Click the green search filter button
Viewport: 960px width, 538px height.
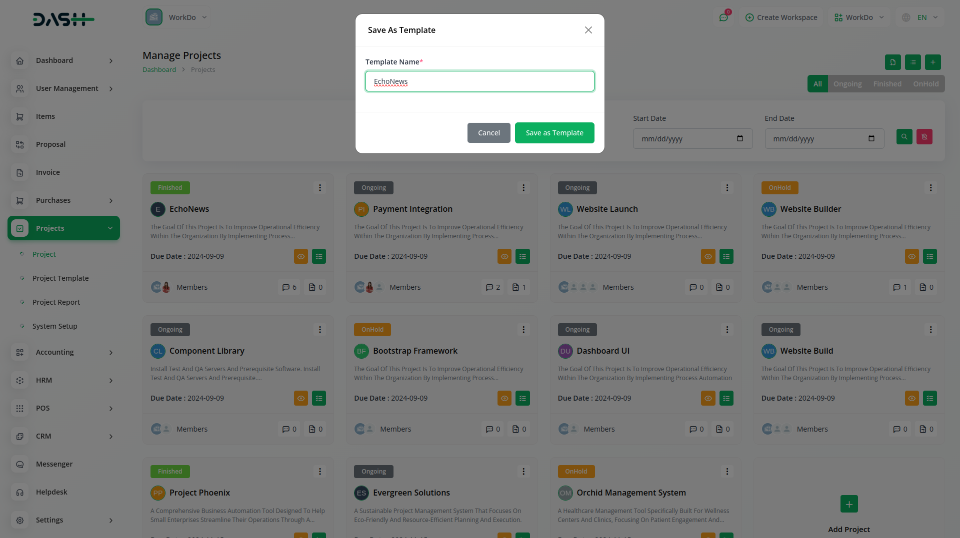click(x=904, y=137)
